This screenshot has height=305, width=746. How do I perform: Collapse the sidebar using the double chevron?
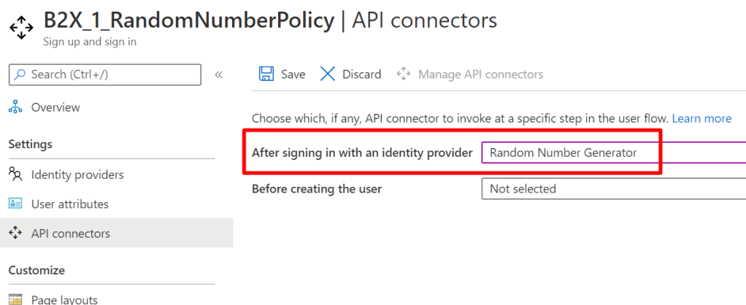click(x=218, y=74)
